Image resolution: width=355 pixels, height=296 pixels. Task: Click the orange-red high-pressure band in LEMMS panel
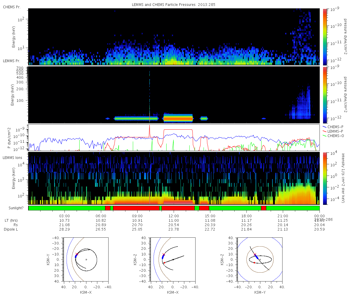tap(178, 118)
